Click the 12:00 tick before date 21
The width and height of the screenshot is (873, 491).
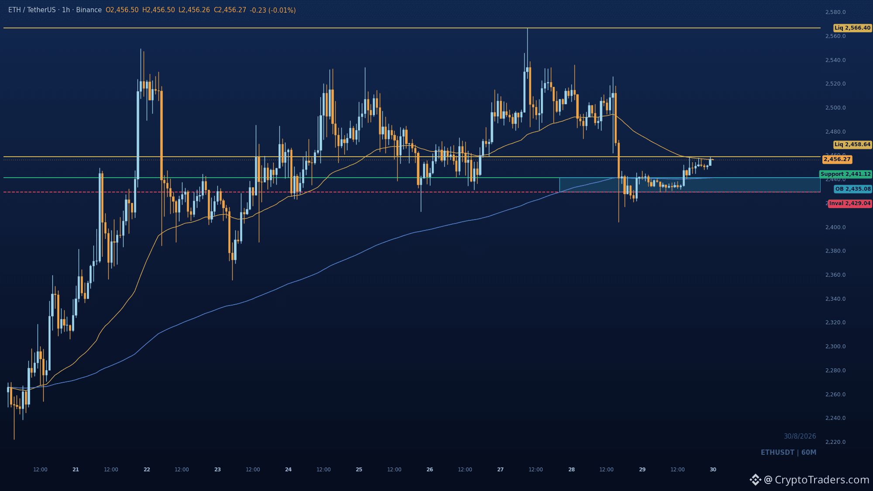pyautogui.click(x=40, y=470)
